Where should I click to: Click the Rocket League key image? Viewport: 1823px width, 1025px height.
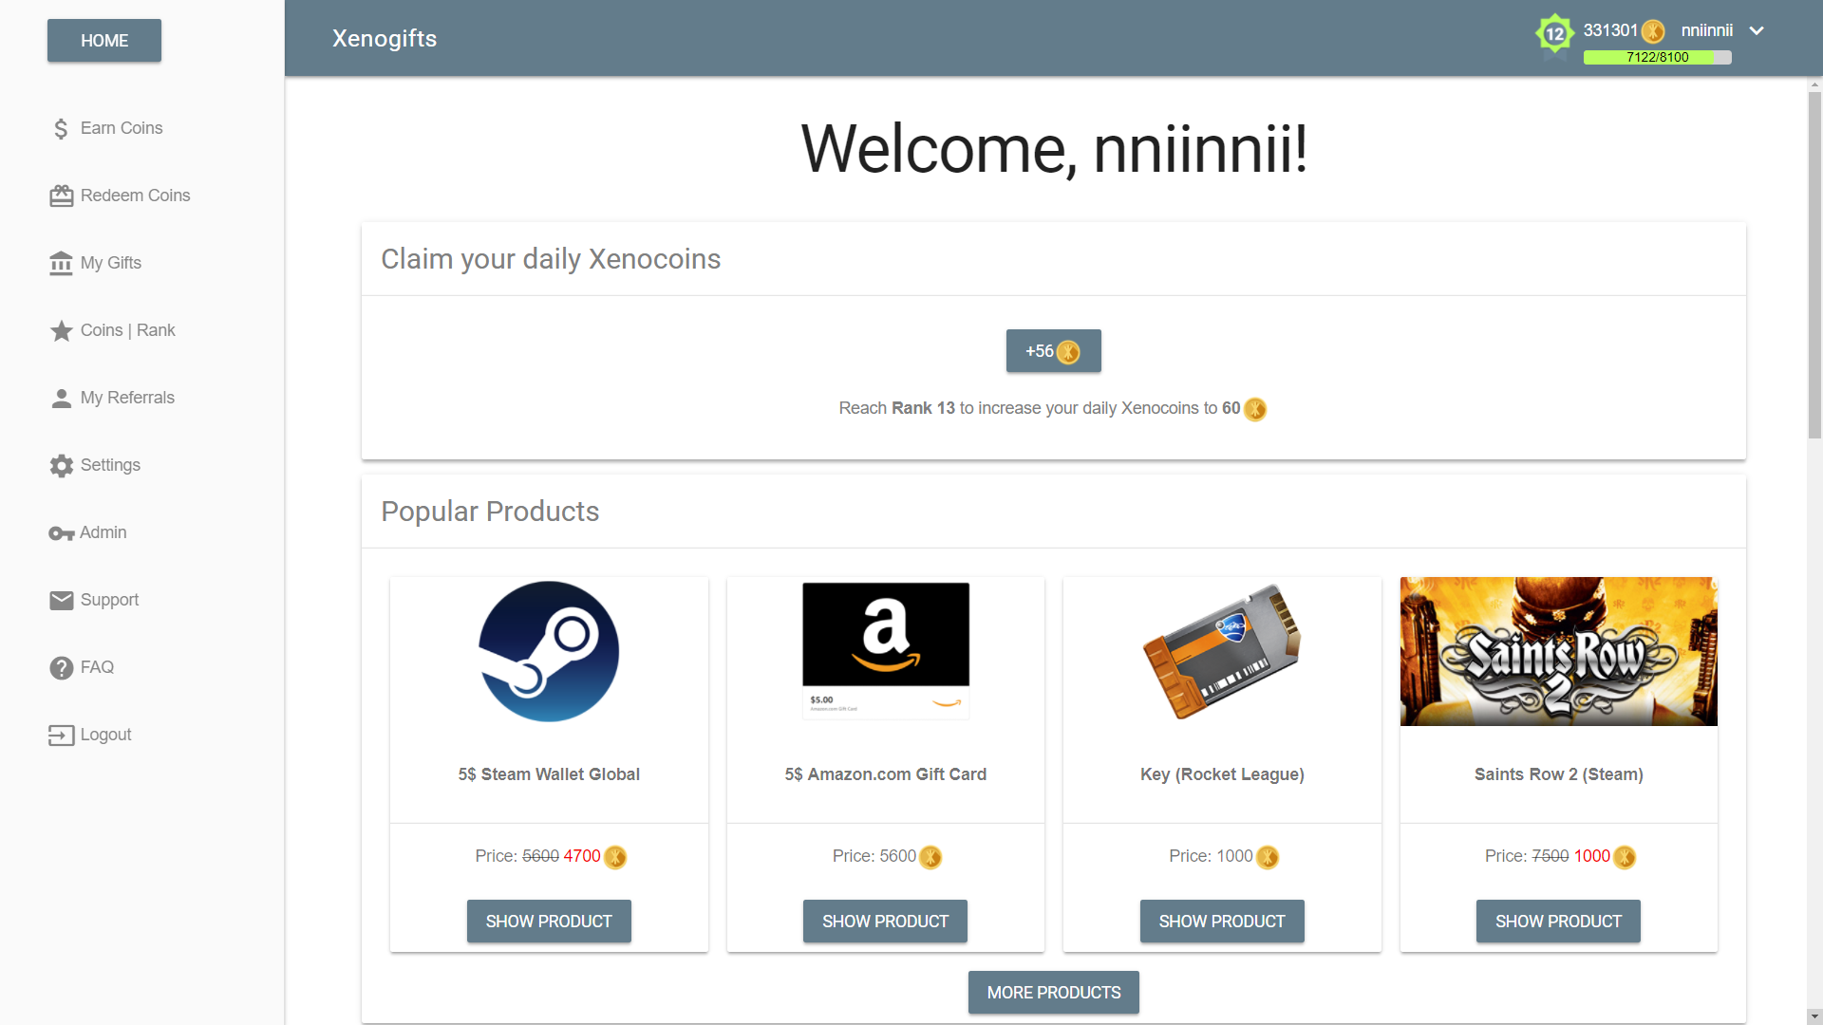pyautogui.click(x=1222, y=652)
